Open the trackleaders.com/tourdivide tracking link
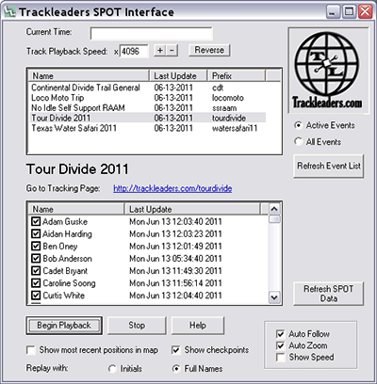The image size is (377, 384). (172, 188)
